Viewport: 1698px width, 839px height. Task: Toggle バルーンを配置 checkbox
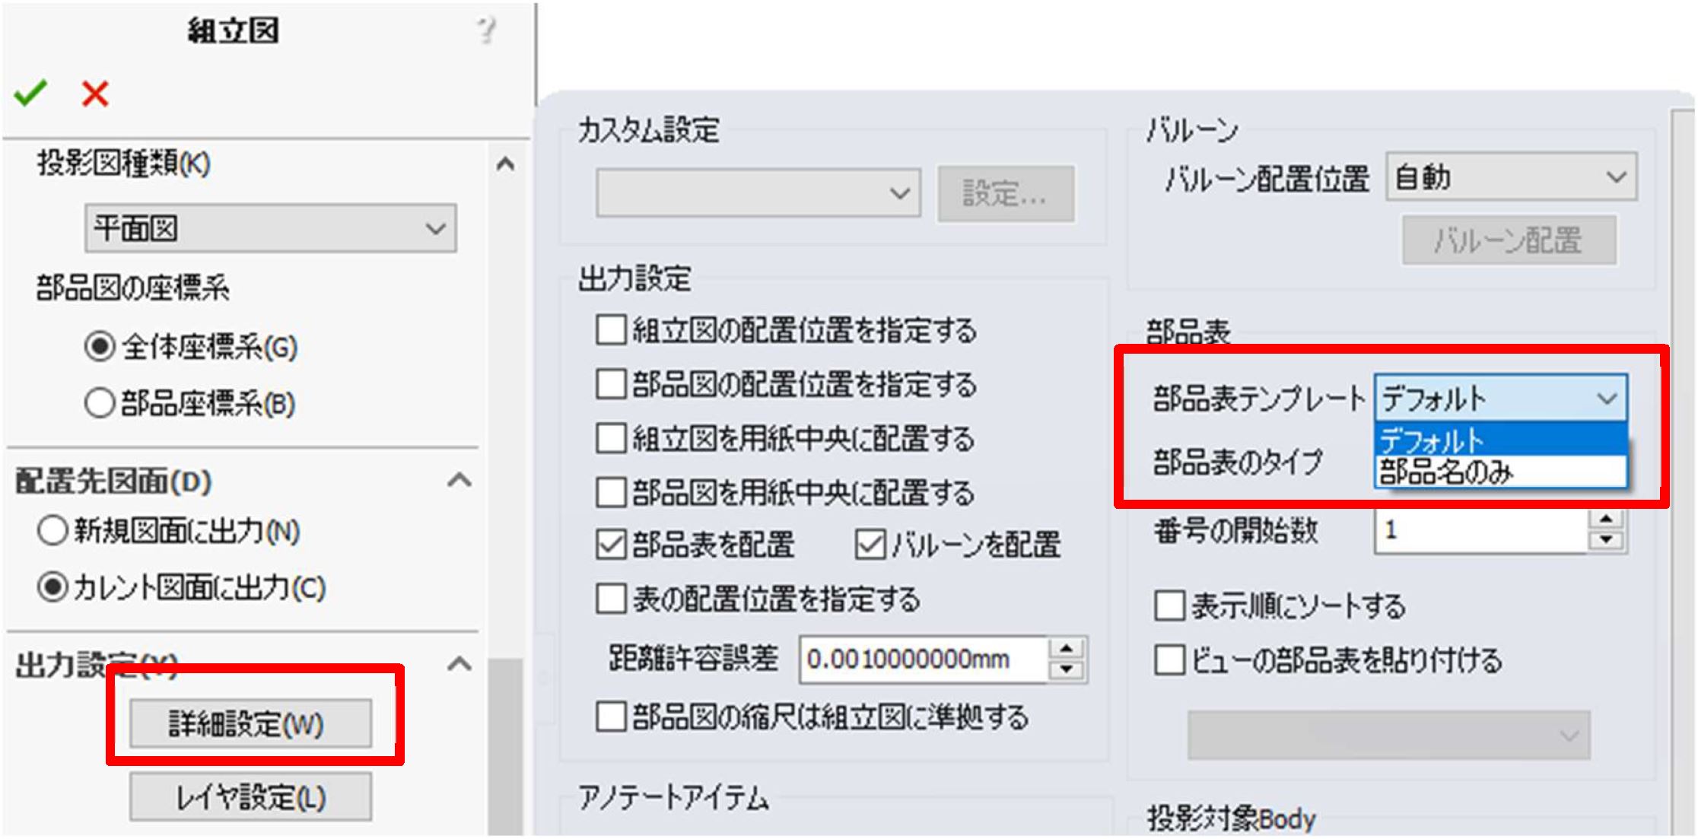click(x=870, y=545)
